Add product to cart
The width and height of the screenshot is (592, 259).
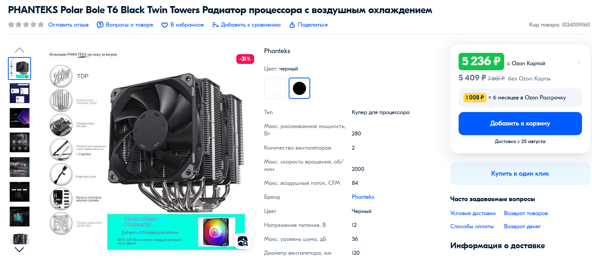tap(520, 124)
